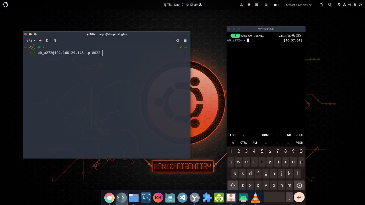
Task: Click the search magnifier in the top bar
Action: click(x=330, y=5)
